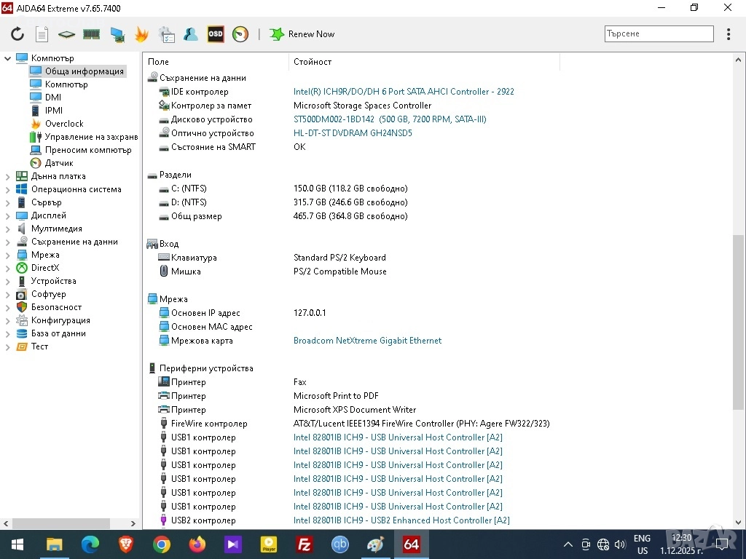Collapse the Компютър root tree node

8,58
